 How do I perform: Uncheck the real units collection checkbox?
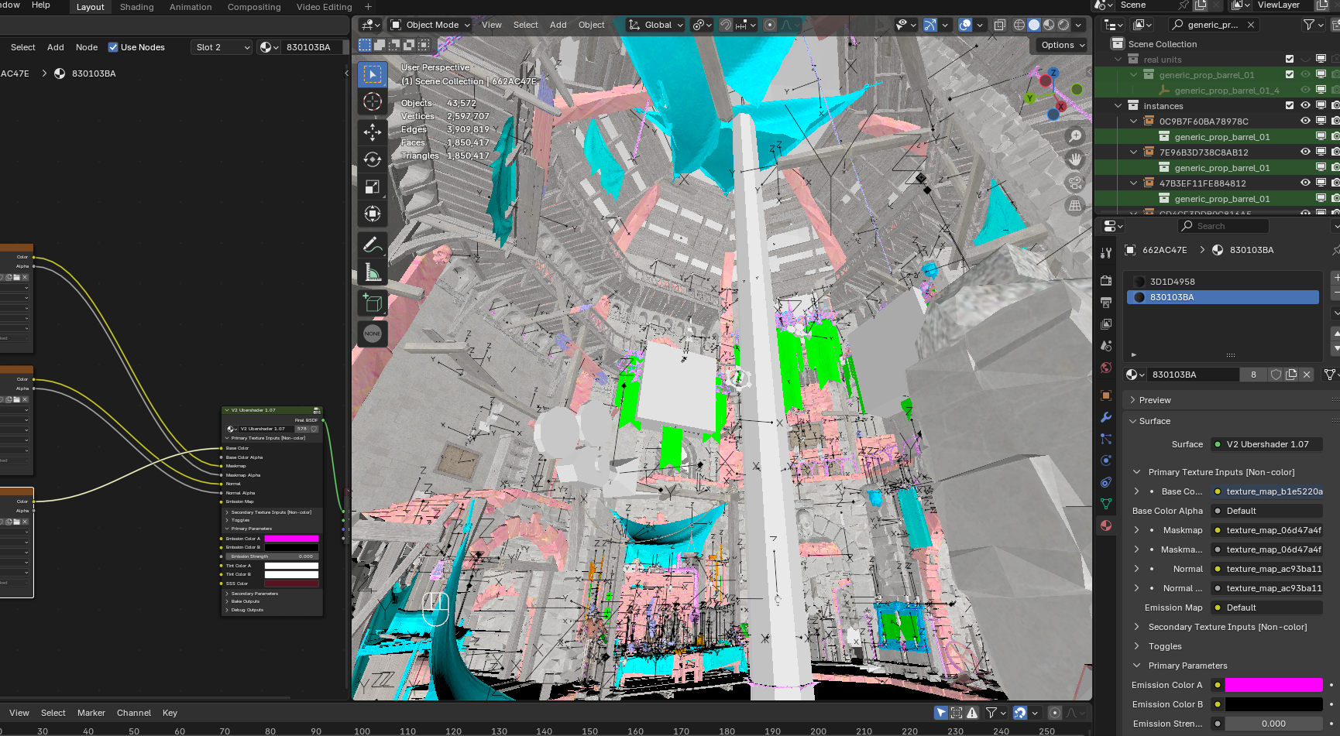1290,60
